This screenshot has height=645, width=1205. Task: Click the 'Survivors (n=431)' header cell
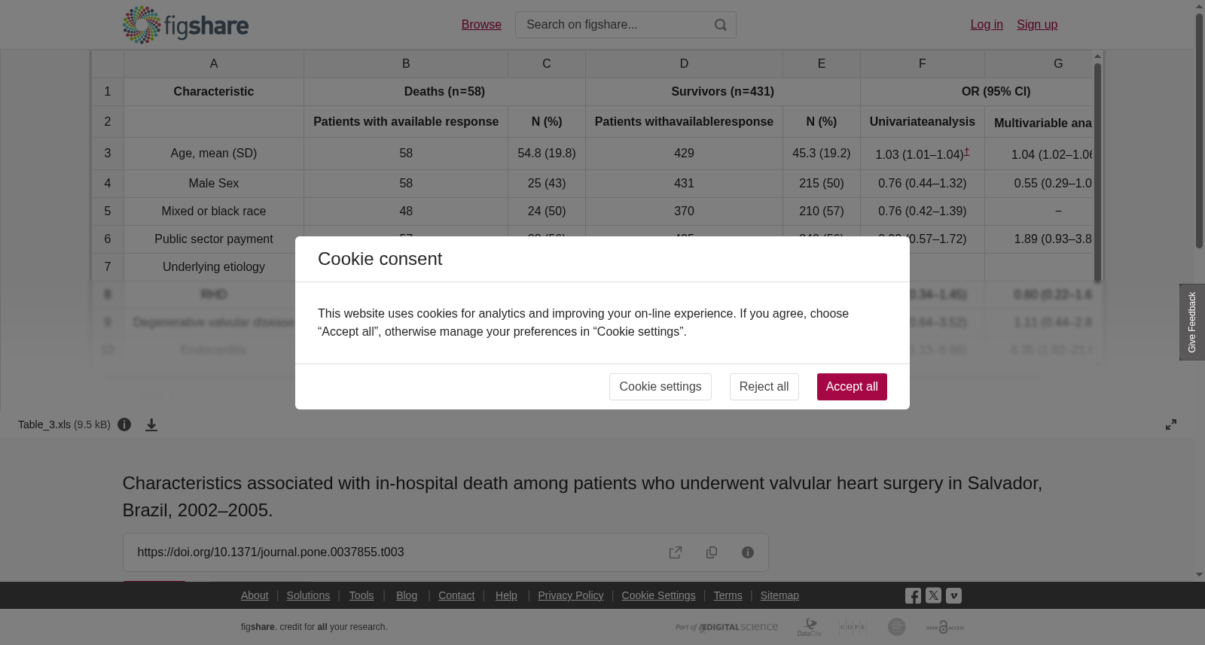click(x=723, y=92)
